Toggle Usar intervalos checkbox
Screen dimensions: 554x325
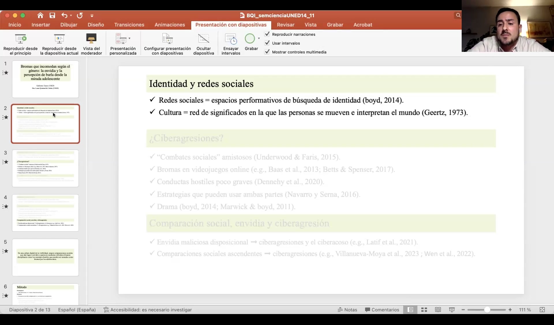[267, 43]
